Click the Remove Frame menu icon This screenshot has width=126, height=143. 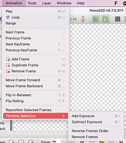click(8, 71)
